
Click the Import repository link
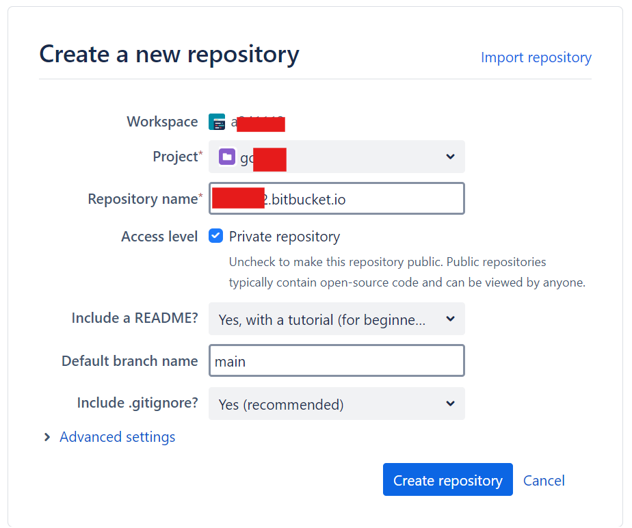pyautogui.click(x=536, y=57)
